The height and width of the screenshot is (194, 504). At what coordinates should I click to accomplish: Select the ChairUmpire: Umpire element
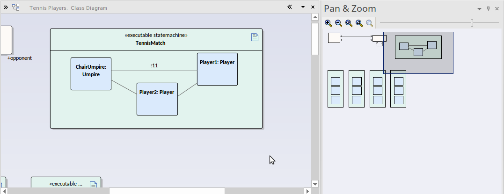(91, 74)
